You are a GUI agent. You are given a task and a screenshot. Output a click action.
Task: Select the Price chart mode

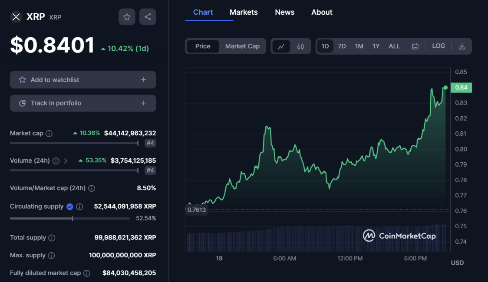203,46
